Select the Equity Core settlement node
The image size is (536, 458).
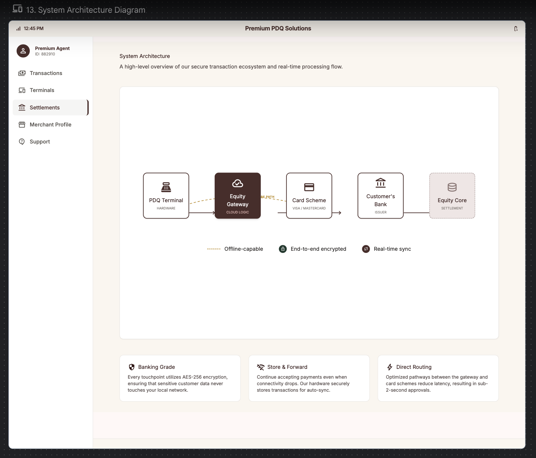[x=452, y=196]
